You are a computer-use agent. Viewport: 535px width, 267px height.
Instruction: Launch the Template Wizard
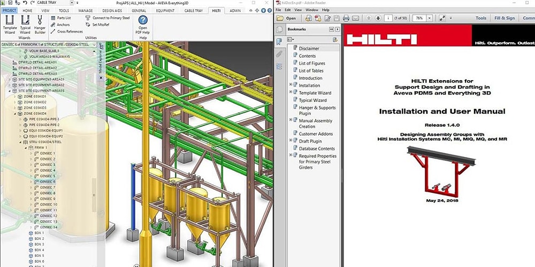pyautogui.click(x=10, y=25)
